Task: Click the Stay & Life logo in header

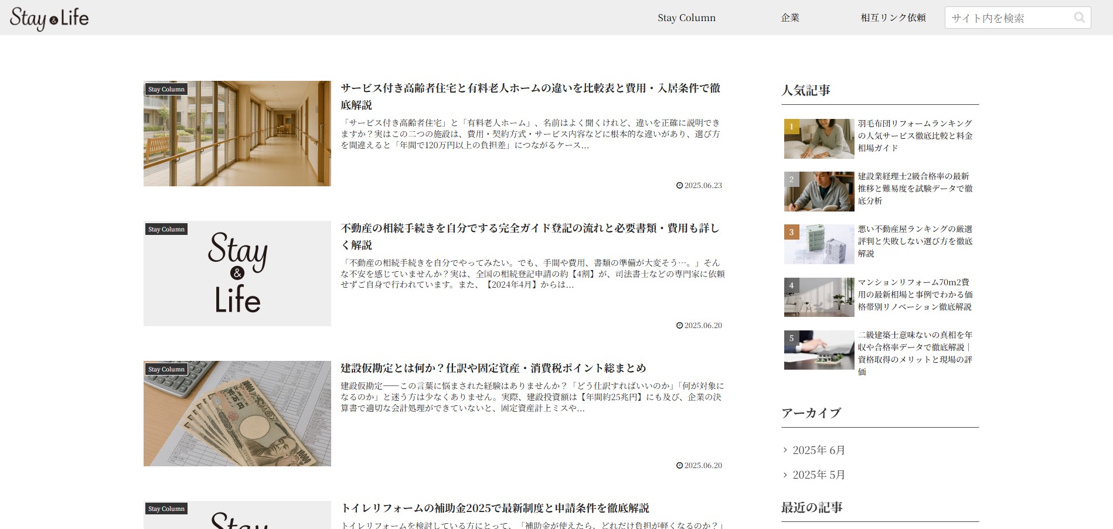Action: 49,18
